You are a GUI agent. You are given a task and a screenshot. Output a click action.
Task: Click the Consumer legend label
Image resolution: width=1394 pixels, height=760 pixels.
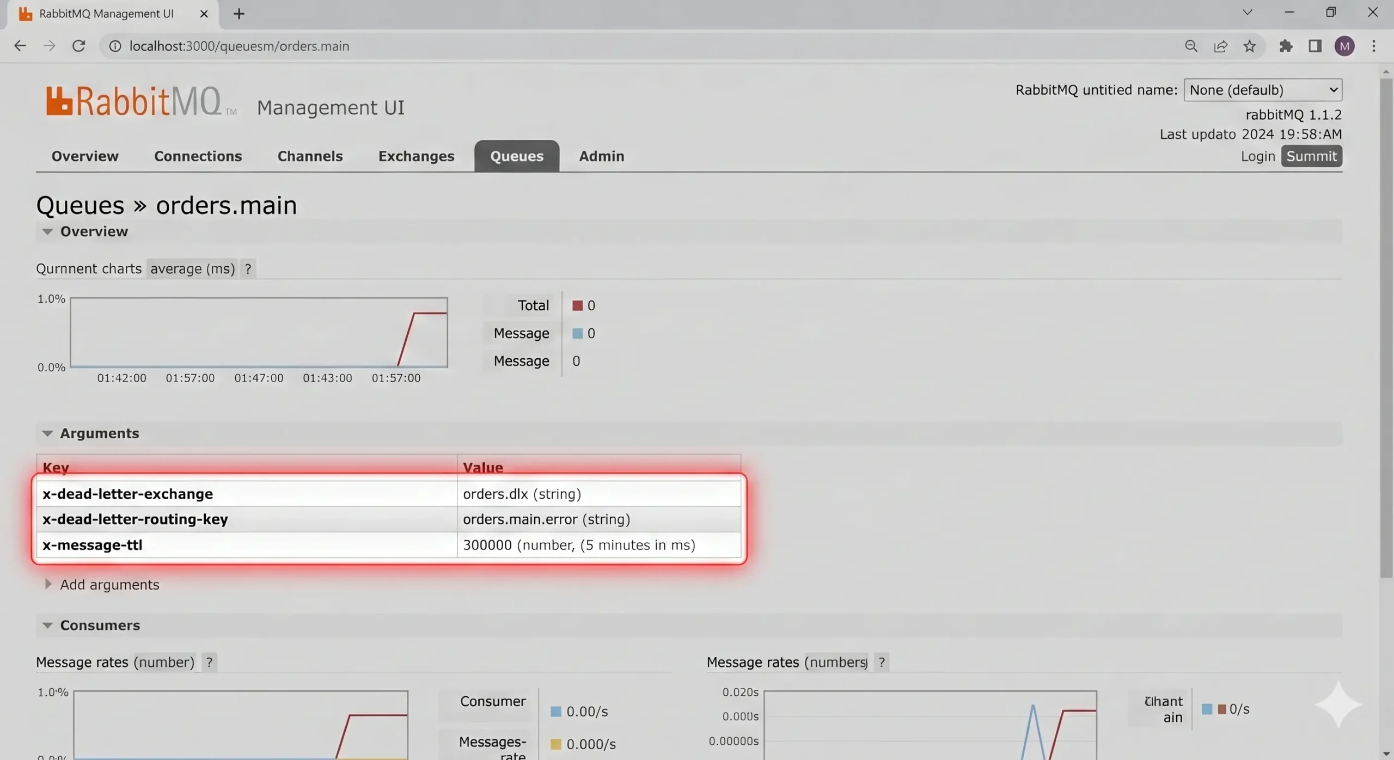coord(493,701)
